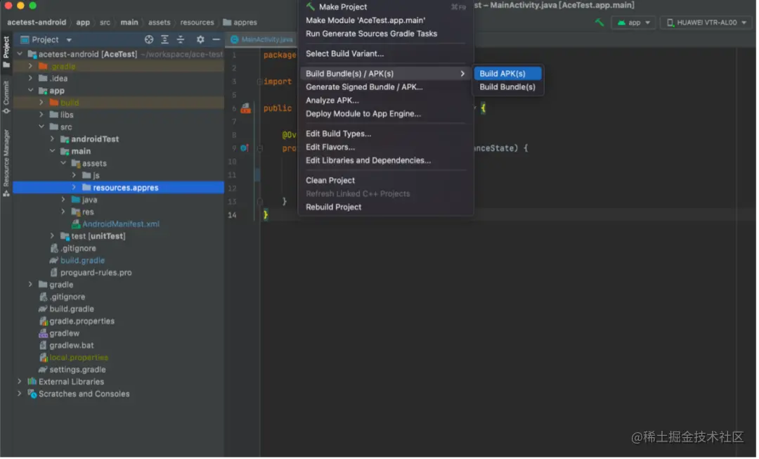The width and height of the screenshot is (759, 459).
Task: Choose Build APK(s) in submenu
Action: tap(509, 74)
